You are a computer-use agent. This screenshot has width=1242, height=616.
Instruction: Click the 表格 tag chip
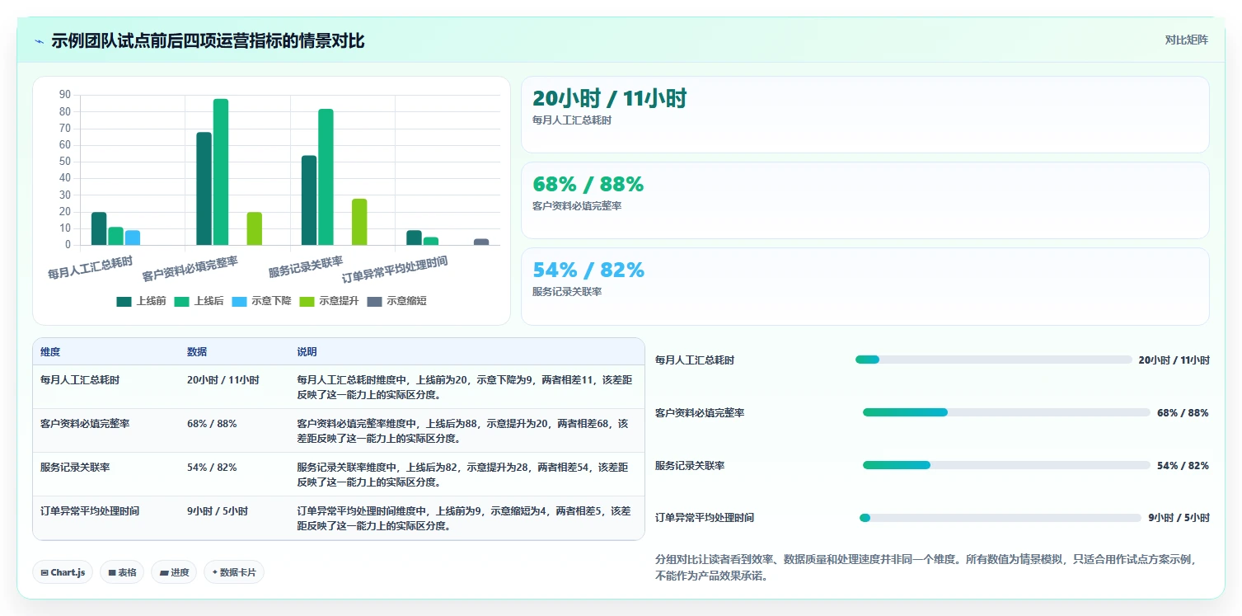tap(122, 572)
